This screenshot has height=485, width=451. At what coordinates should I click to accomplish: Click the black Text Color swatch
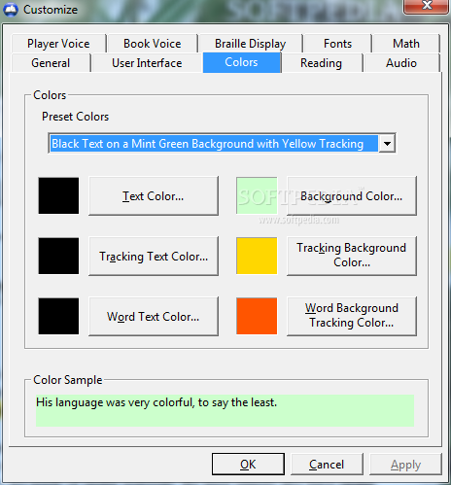coord(58,195)
